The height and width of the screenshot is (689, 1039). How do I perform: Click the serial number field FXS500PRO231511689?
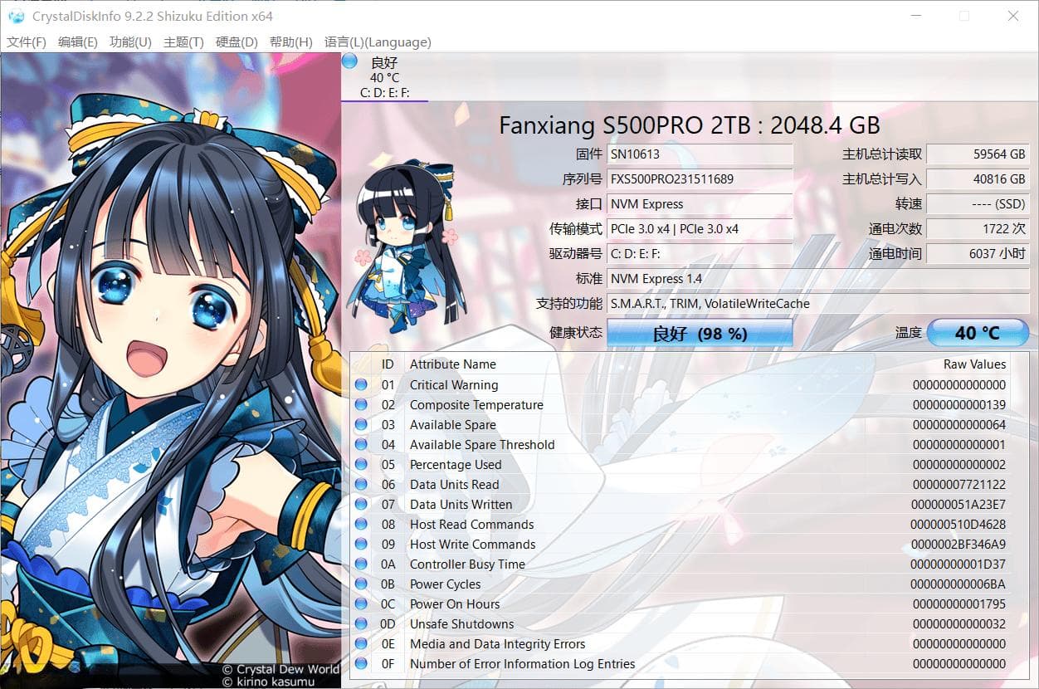coord(700,179)
